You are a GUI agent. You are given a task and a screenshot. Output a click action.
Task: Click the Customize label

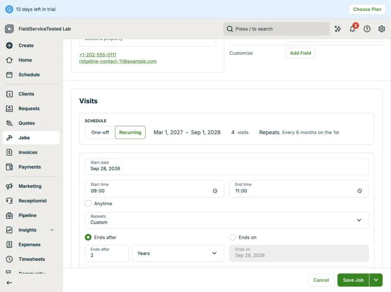click(241, 53)
